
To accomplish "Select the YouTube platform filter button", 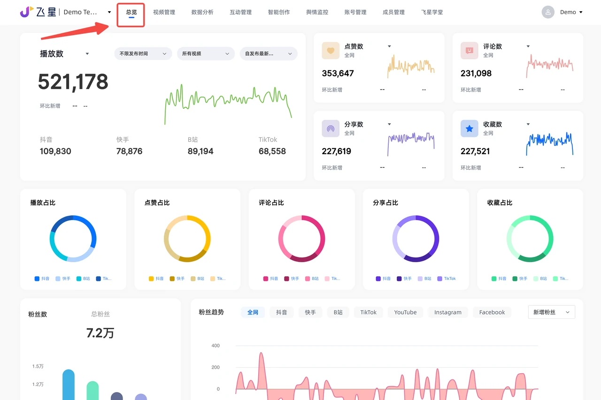I will click(x=405, y=312).
